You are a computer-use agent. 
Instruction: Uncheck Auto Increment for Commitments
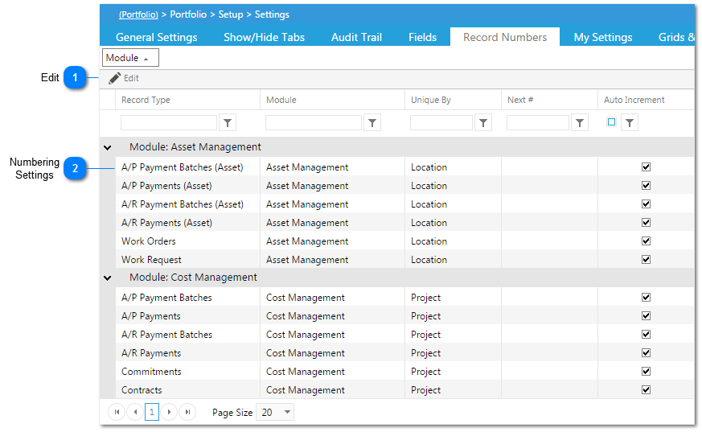point(646,372)
